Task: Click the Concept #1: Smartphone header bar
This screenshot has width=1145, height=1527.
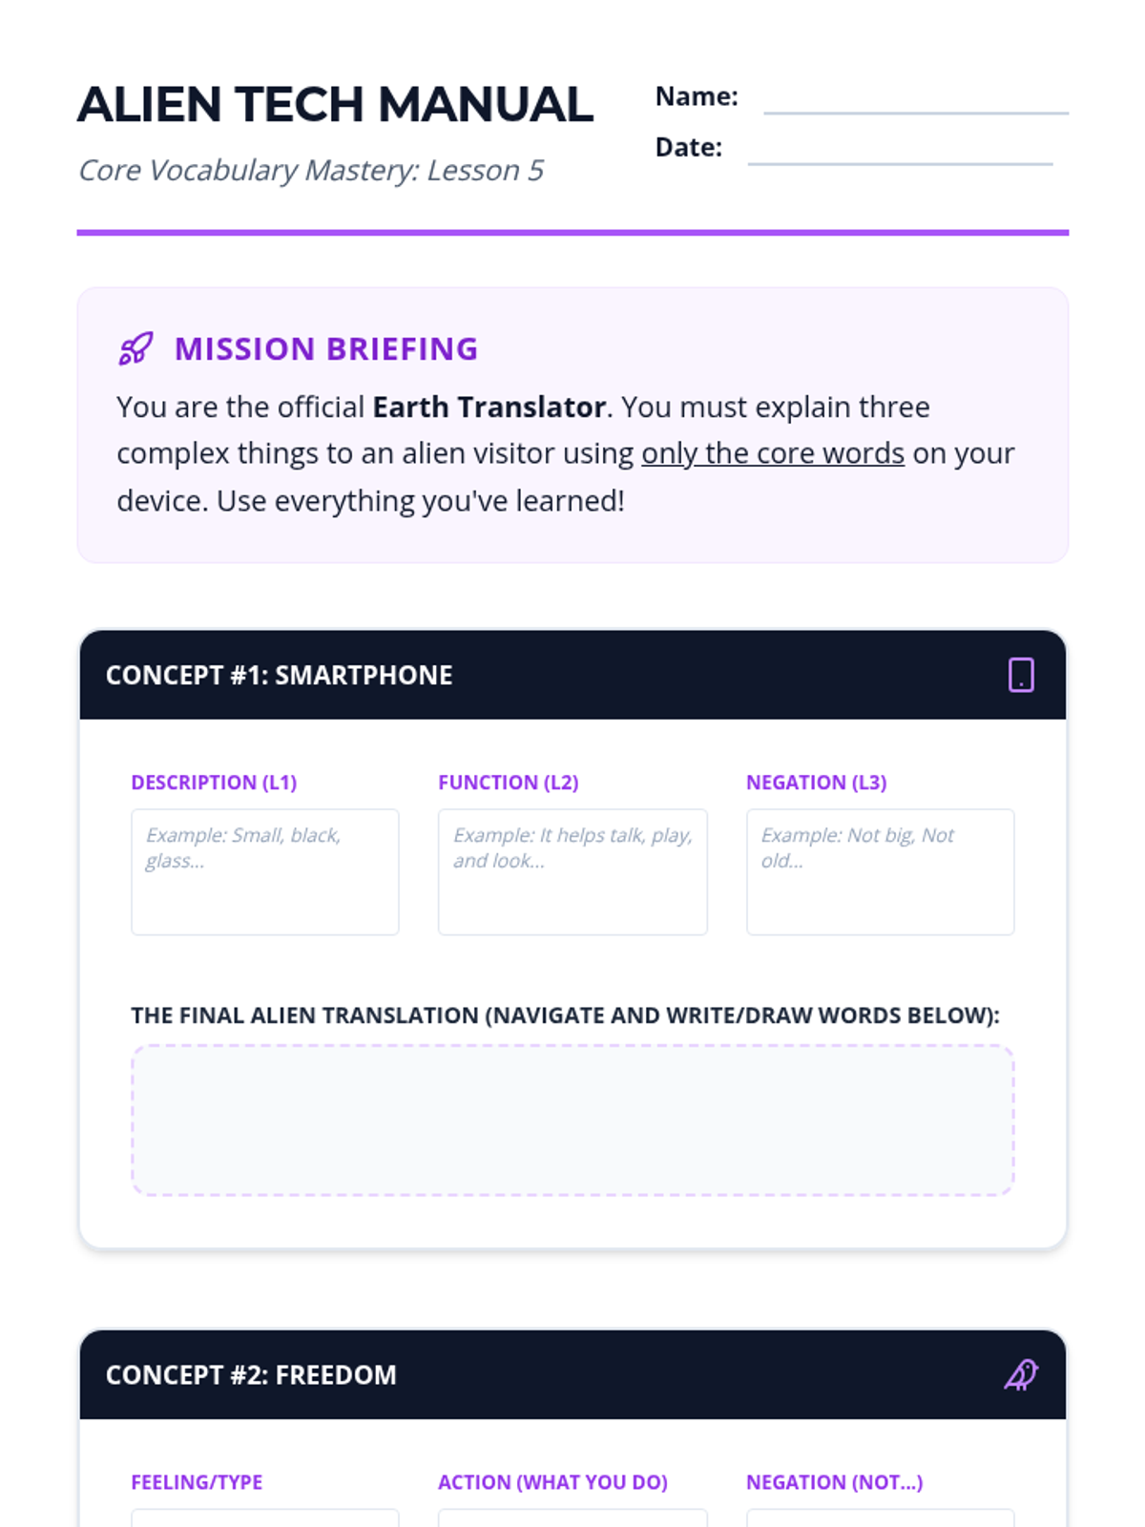Action: point(572,675)
